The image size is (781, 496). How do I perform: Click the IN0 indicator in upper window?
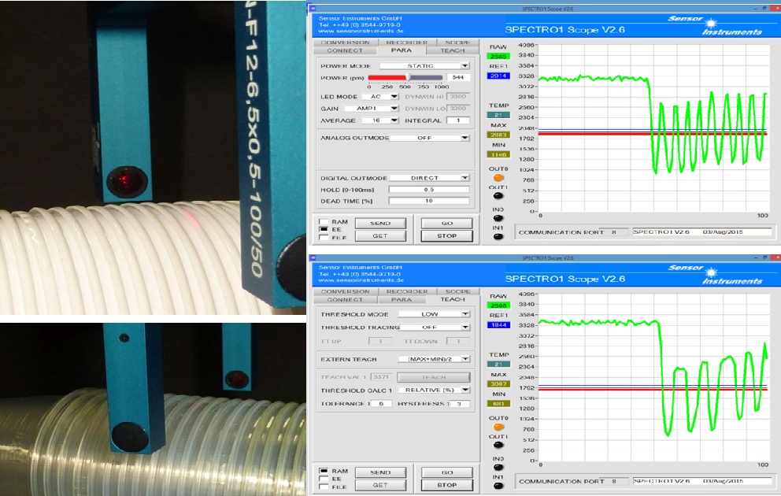(498, 217)
